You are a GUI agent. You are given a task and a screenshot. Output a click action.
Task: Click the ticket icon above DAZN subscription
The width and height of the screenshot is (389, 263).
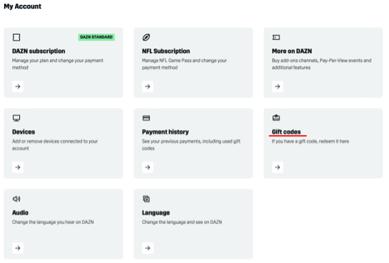click(x=16, y=37)
